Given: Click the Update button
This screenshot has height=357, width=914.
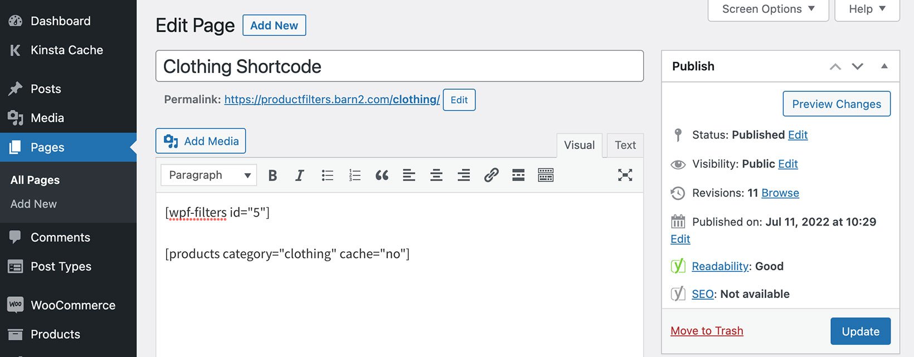Looking at the screenshot, I should [860, 331].
